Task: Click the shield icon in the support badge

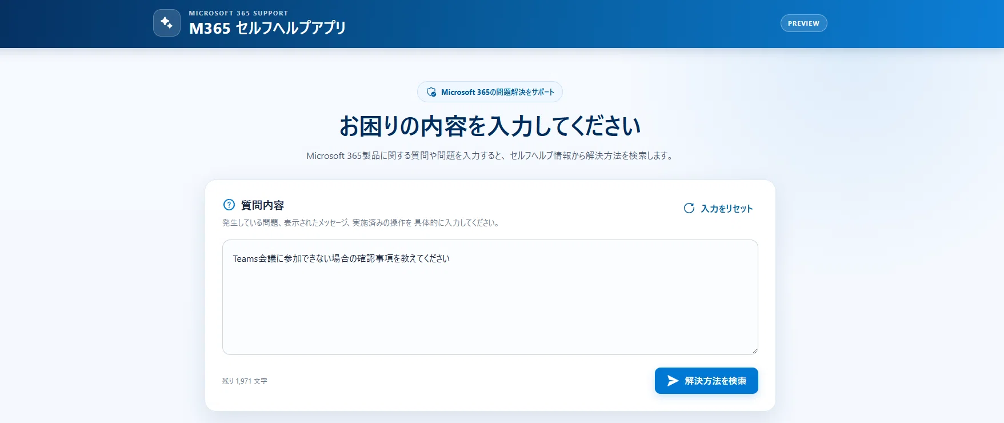Action: tap(431, 92)
